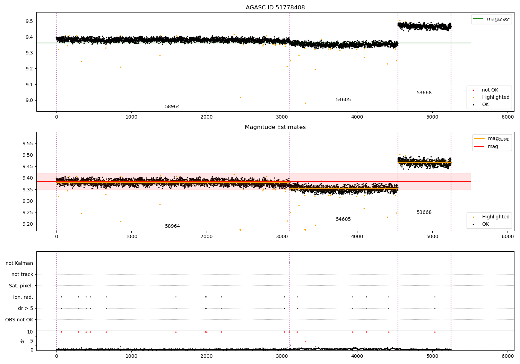The image size is (520, 364).
Task: Click the '9.45' tick on the middle plot
Action: pos(28,167)
